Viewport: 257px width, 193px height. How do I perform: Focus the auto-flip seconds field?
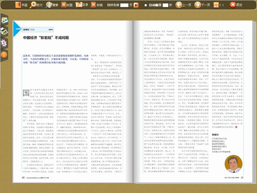(x=165, y=5)
